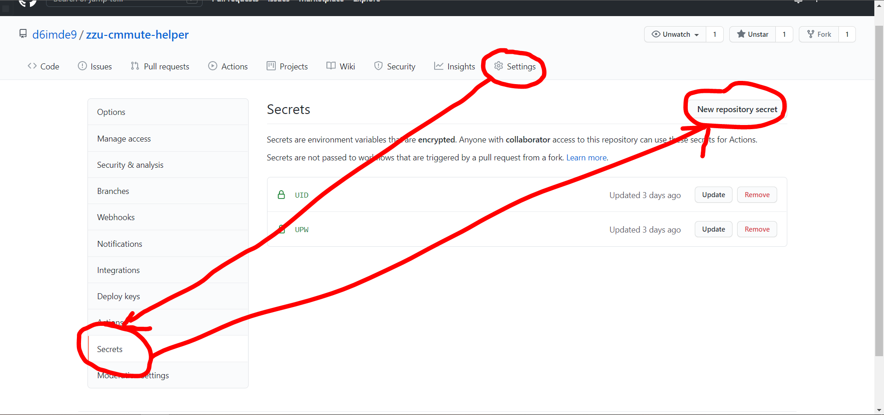Viewport: 884px width, 415px height.
Task: Open the Projects tab
Action: point(287,66)
